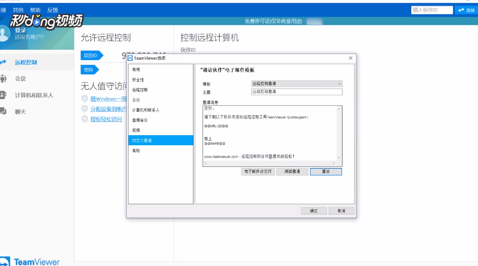Viewport: 478px width, 266px height.
Task: Click the meeting people icon in sidebar
Action: [3, 78]
